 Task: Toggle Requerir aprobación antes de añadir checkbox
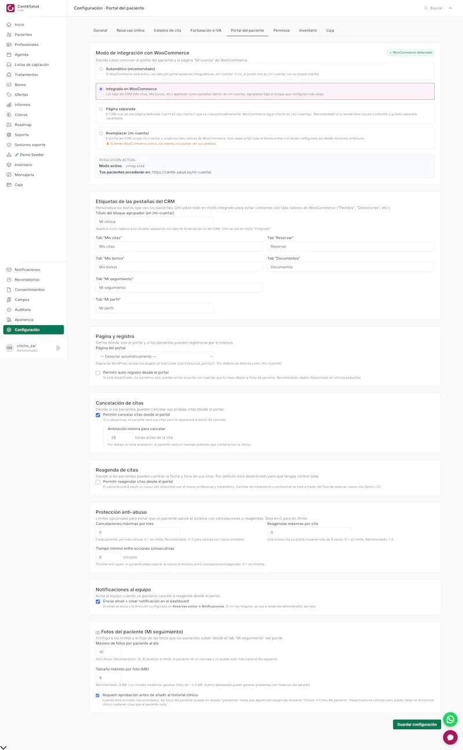click(x=98, y=696)
